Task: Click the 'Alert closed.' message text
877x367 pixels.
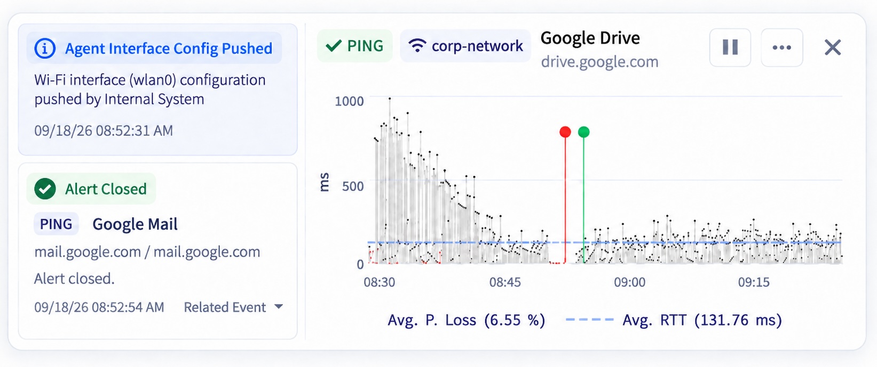Action: tap(74, 279)
